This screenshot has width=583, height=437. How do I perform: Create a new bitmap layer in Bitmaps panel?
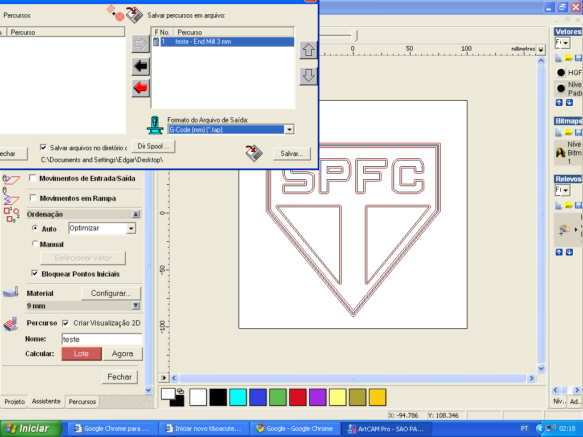click(x=559, y=132)
